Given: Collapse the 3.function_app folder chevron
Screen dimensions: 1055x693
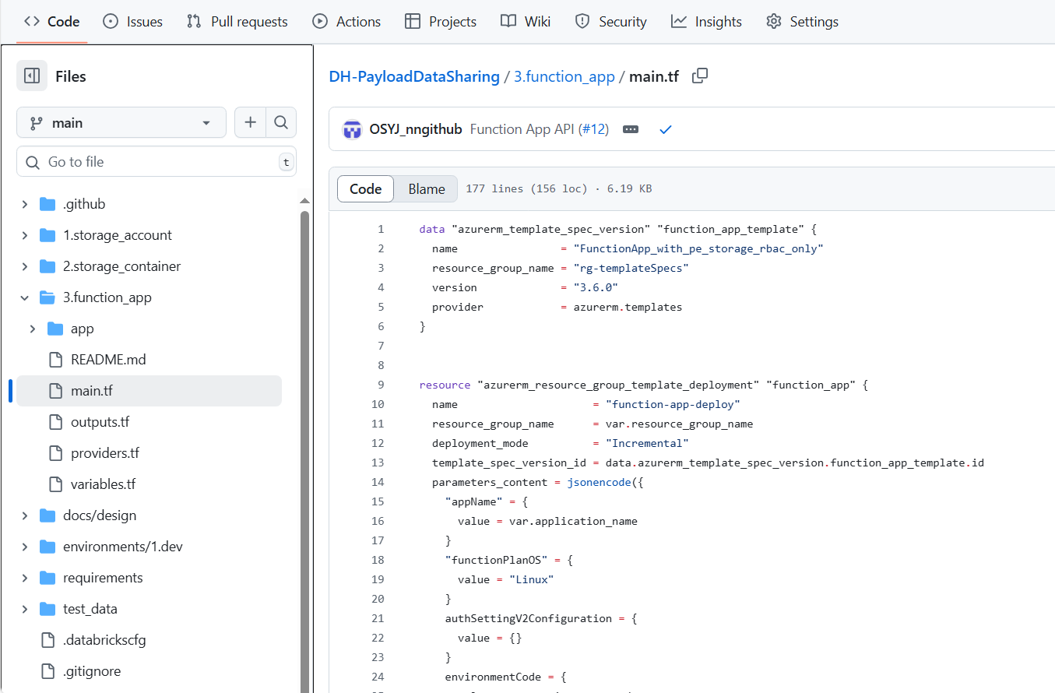Looking at the screenshot, I should tap(25, 297).
